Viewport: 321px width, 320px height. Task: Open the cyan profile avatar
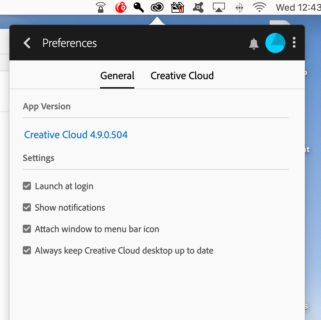(x=275, y=43)
